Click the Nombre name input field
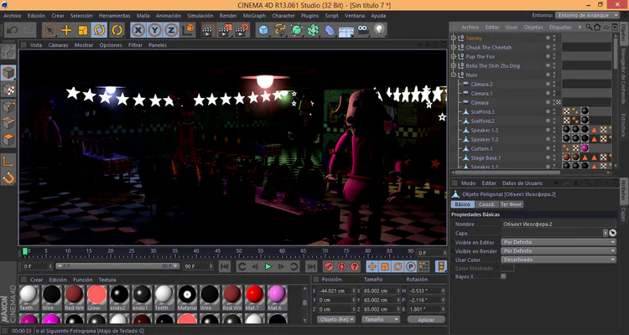This screenshot has height=335, width=629. (x=559, y=224)
